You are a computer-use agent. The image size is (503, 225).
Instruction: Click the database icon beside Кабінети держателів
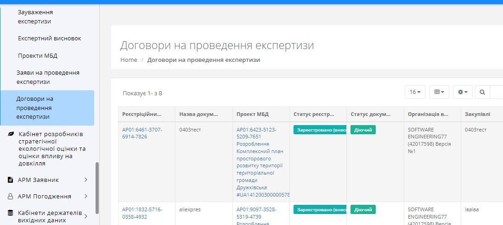(11, 213)
